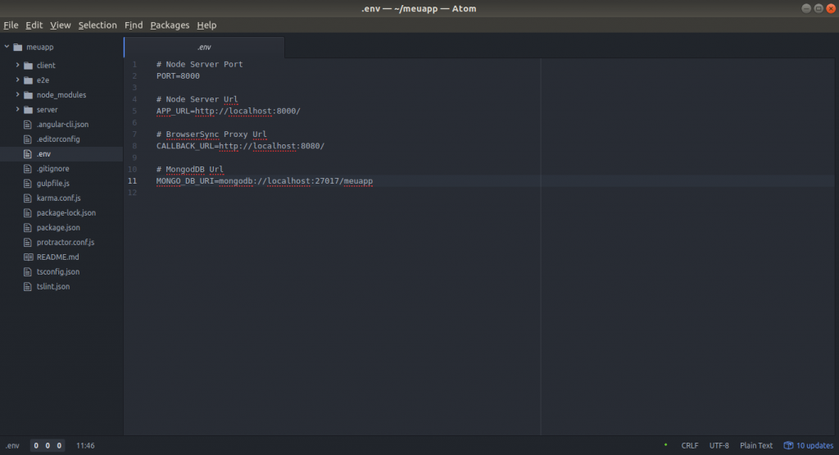This screenshot has width=839, height=455.
Task: Click the README.md book icon
Action: click(x=29, y=257)
